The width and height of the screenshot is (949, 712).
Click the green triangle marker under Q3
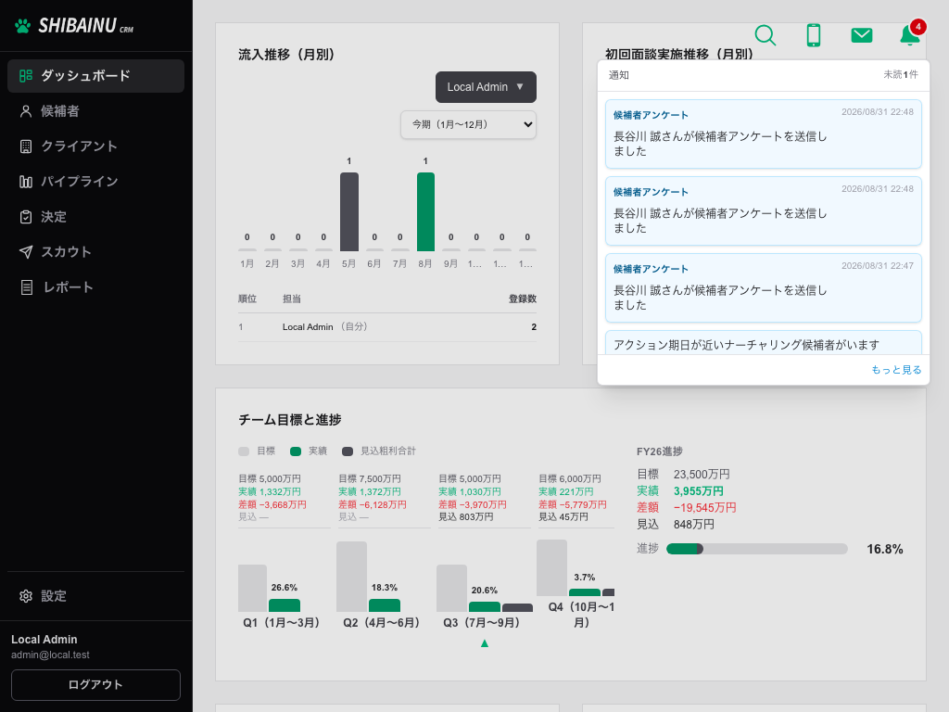(484, 643)
